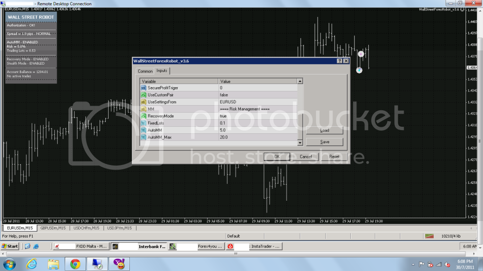Screen dimensions: 483x271
Task: Click the 10210/4 kb status entry
Action: [450, 236]
